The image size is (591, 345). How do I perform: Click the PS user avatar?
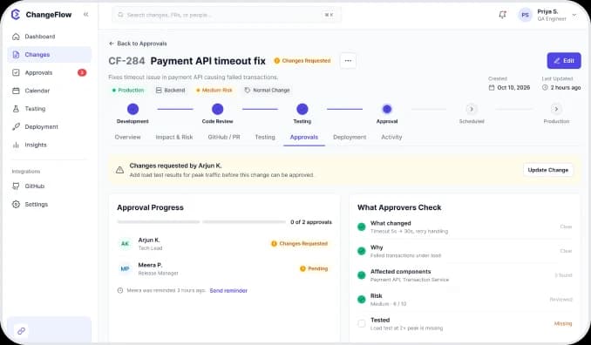(525, 15)
